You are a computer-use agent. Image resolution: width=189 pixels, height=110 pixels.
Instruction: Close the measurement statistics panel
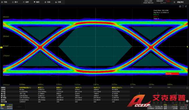(x=187, y=88)
